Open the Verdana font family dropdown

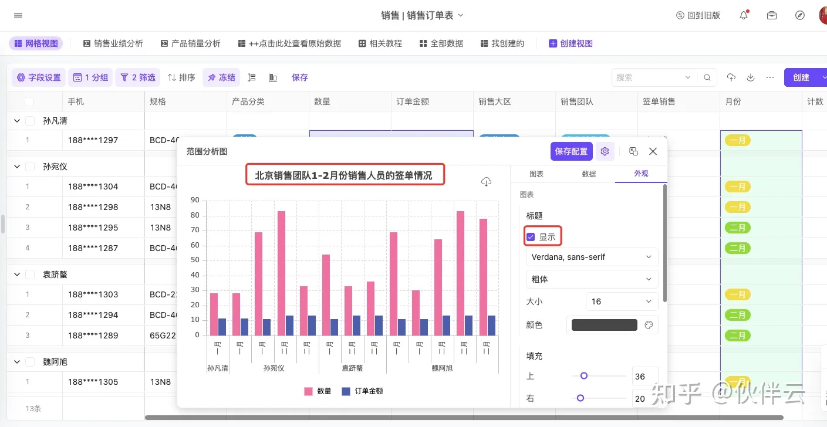click(592, 257)
